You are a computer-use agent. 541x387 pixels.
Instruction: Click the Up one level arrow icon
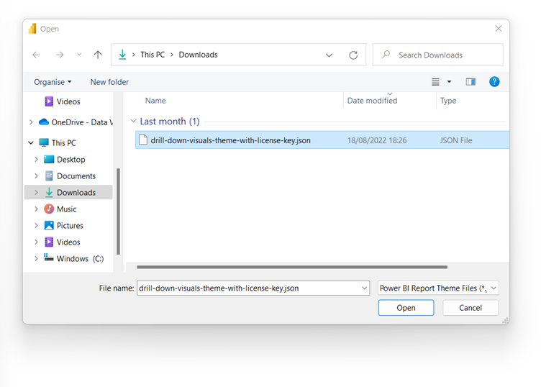[x=98, y=55]
